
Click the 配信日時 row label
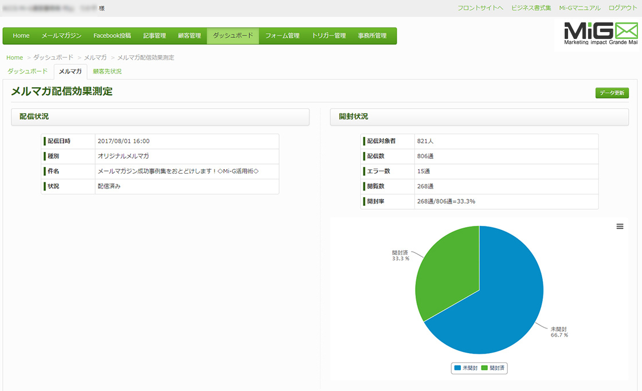click(59, 141)
